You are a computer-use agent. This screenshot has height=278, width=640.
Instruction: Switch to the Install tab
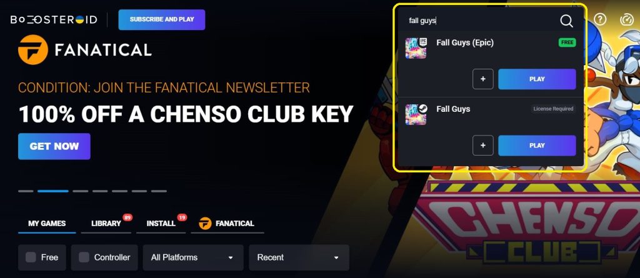point(161,223)
